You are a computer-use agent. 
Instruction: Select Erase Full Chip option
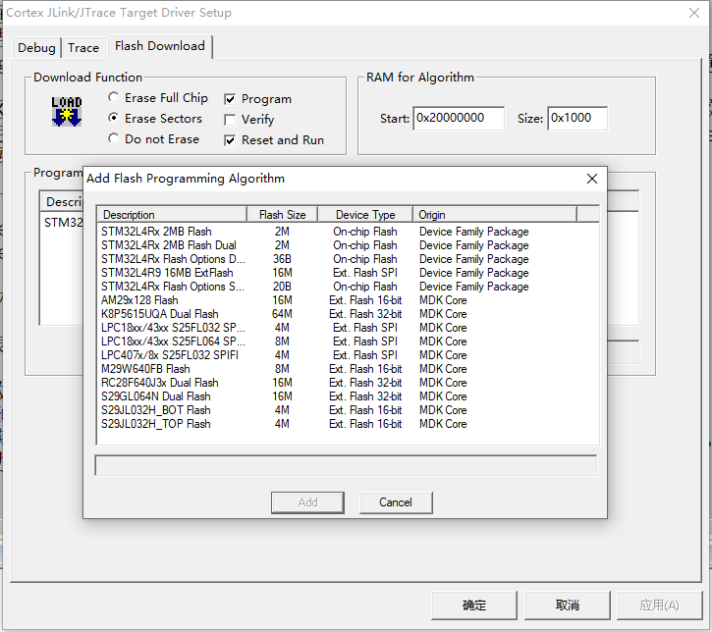point(158,98)
